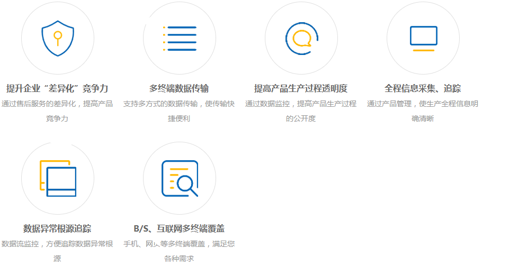This screenshot has height=267, width=509.
Task: Click the list lines data transmission icon
Action: tap(180, 39)
